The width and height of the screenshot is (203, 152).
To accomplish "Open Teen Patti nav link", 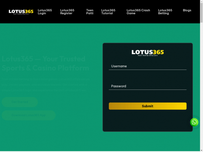I will (90, 12).
